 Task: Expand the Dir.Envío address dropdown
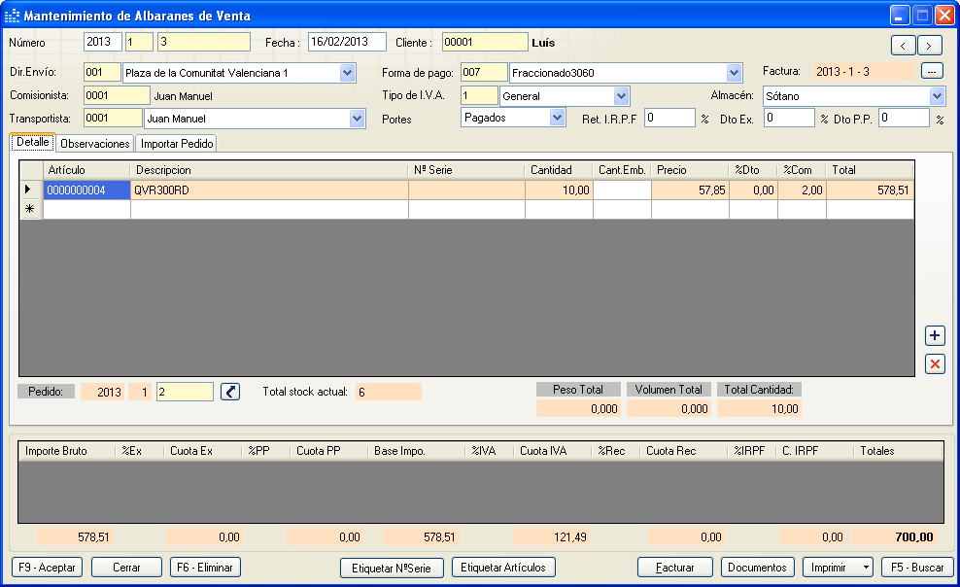click(347, 73)
